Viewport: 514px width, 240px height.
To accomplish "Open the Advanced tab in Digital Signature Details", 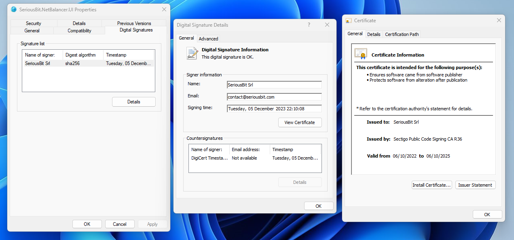I will click(x=208, y=39).
